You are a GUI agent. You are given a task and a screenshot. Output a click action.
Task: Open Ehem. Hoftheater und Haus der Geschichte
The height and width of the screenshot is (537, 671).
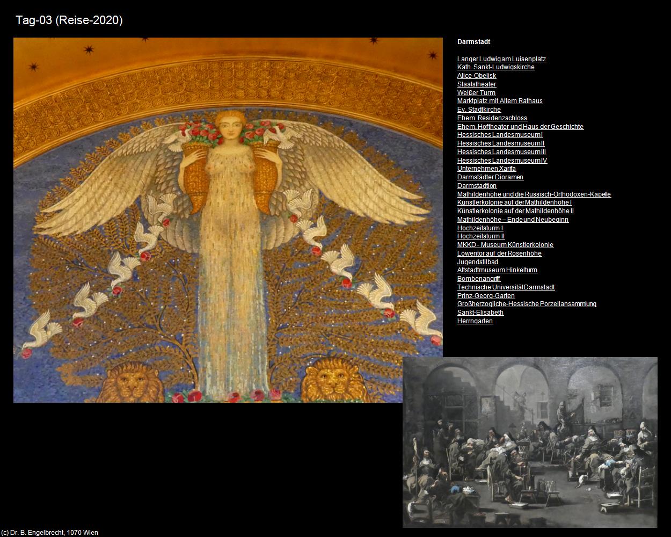(x=521, y=127)
